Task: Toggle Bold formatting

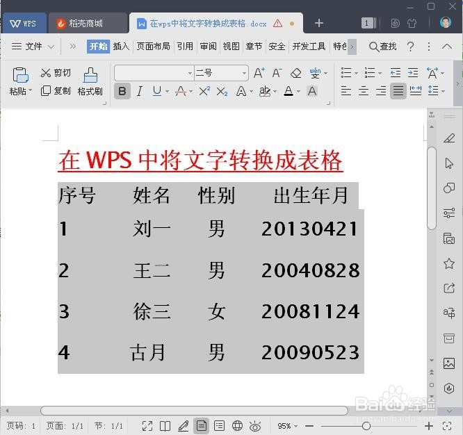Action: click(122, 91)
